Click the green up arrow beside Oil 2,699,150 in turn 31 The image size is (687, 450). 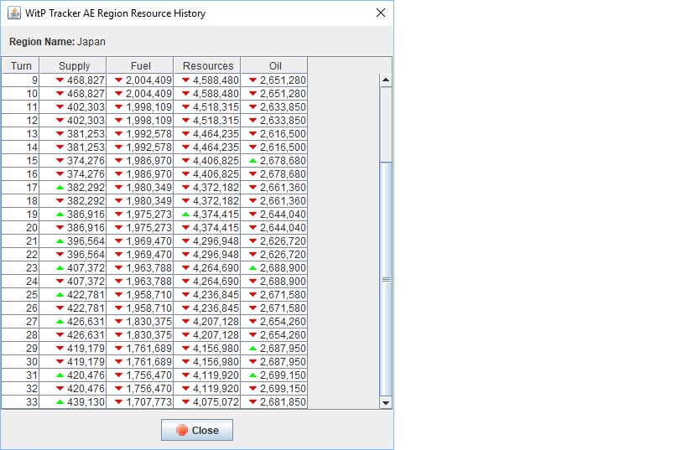pos(252,375)
